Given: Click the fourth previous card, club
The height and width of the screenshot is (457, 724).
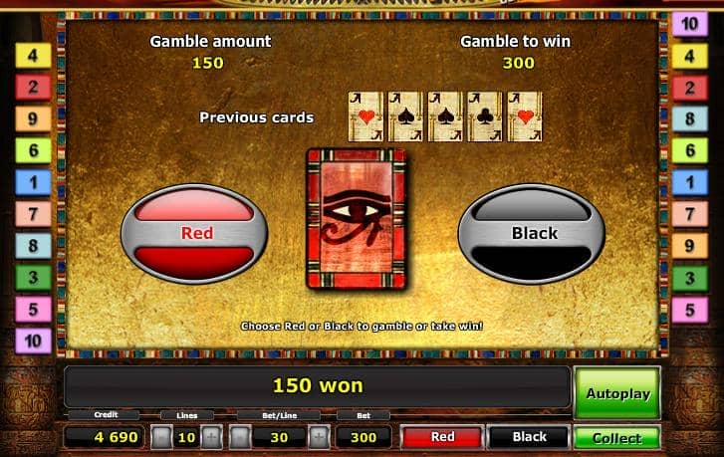Looking at the screenshot, I should tap(485, 116).
